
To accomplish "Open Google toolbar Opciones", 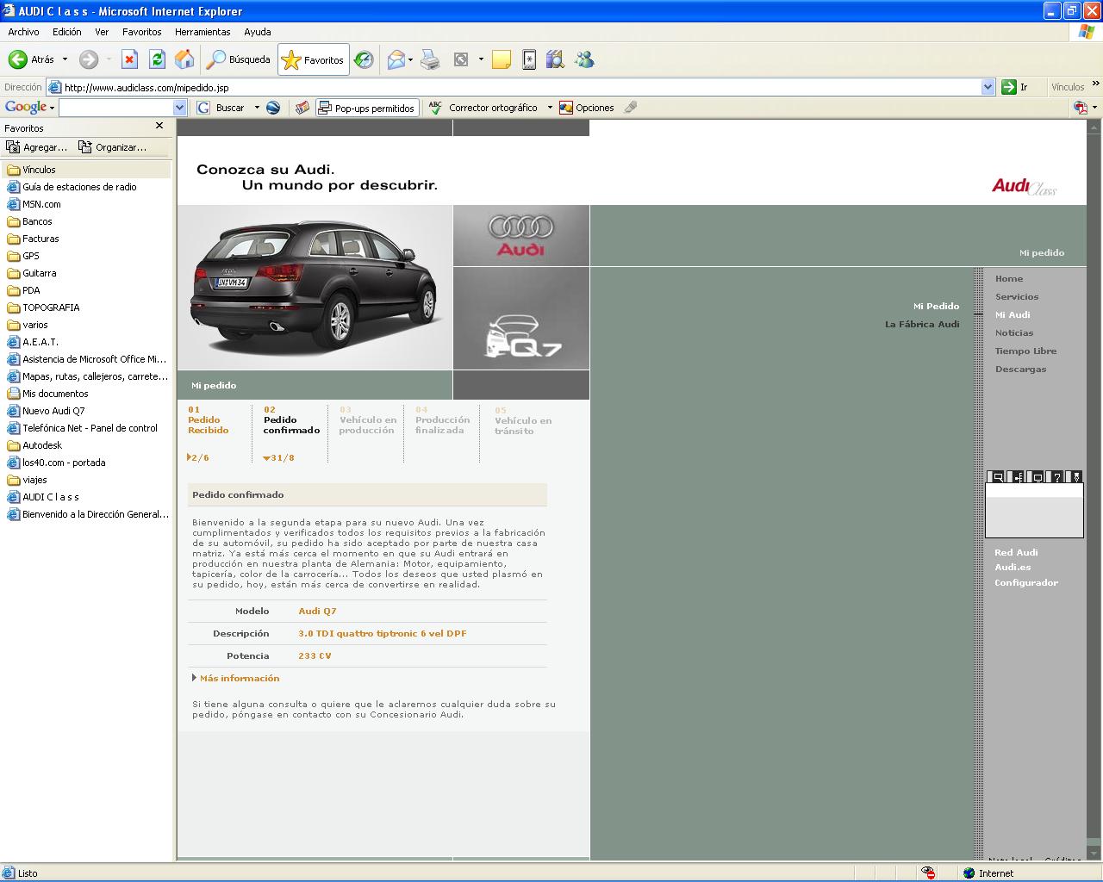I will (x=587, y=108).
